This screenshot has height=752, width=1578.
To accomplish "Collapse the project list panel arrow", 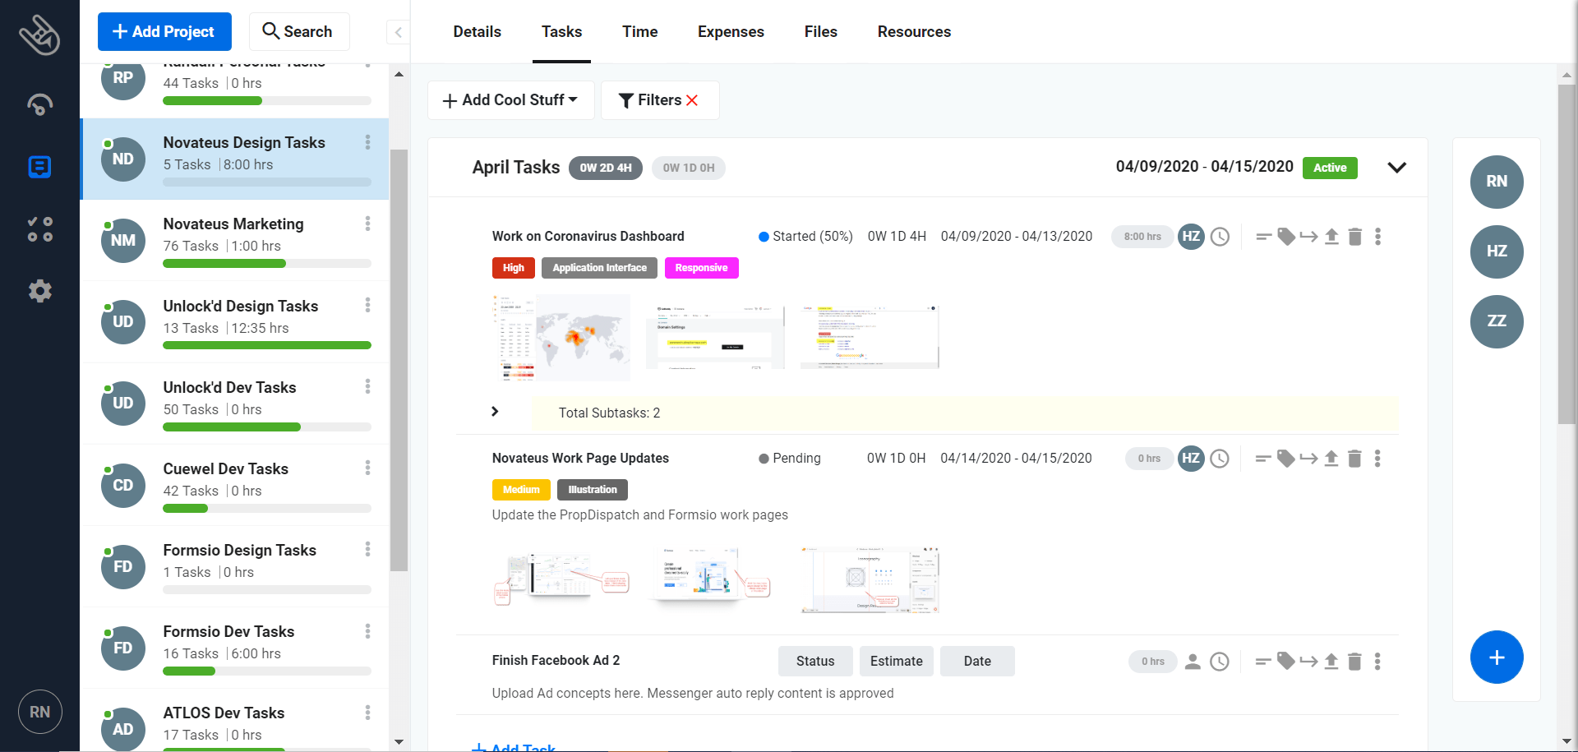I will pos(398,32).
